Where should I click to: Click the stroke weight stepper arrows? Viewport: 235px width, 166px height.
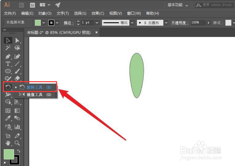pyautogui.click(x=78, y=23)
